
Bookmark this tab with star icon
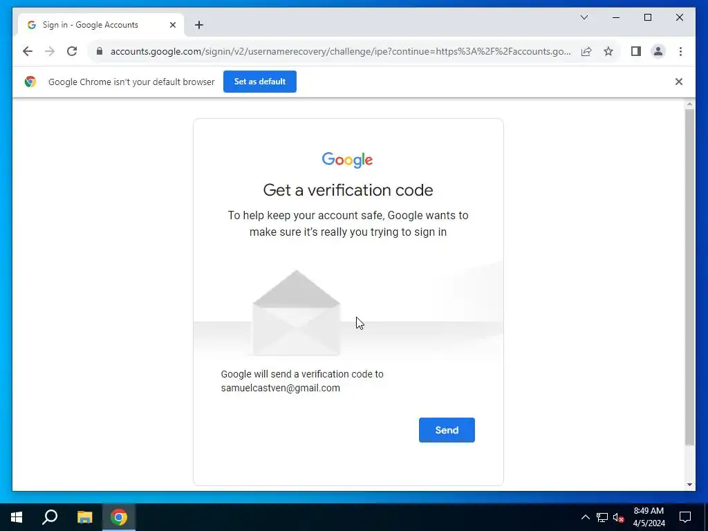click(x=608, y=51)
